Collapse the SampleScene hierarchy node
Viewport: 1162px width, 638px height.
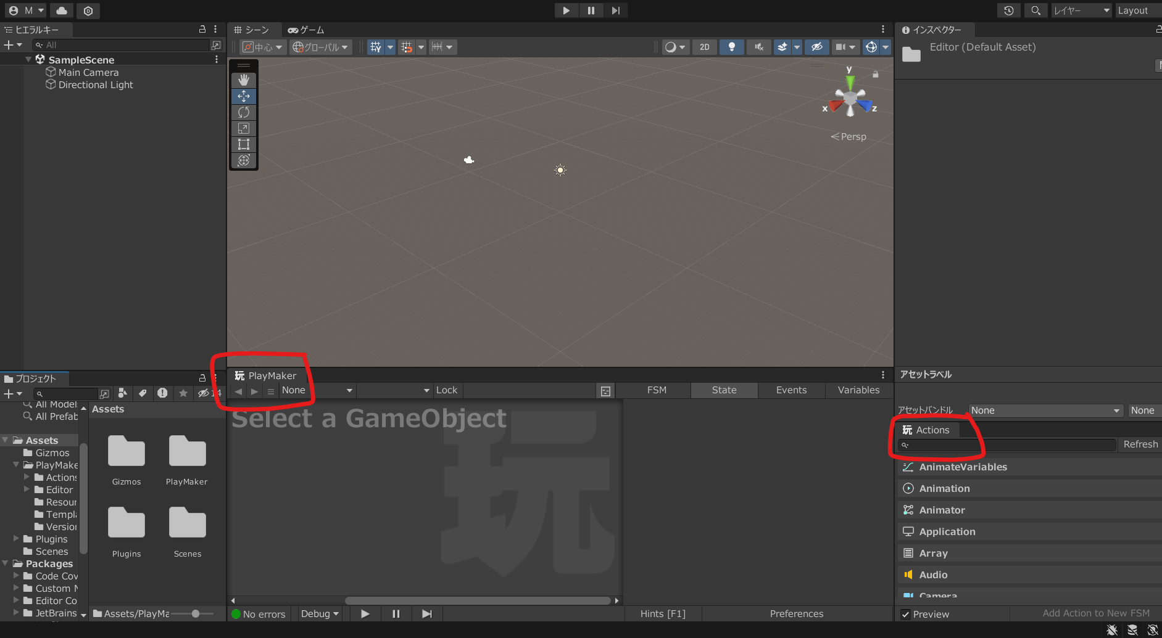coord(28,60)
